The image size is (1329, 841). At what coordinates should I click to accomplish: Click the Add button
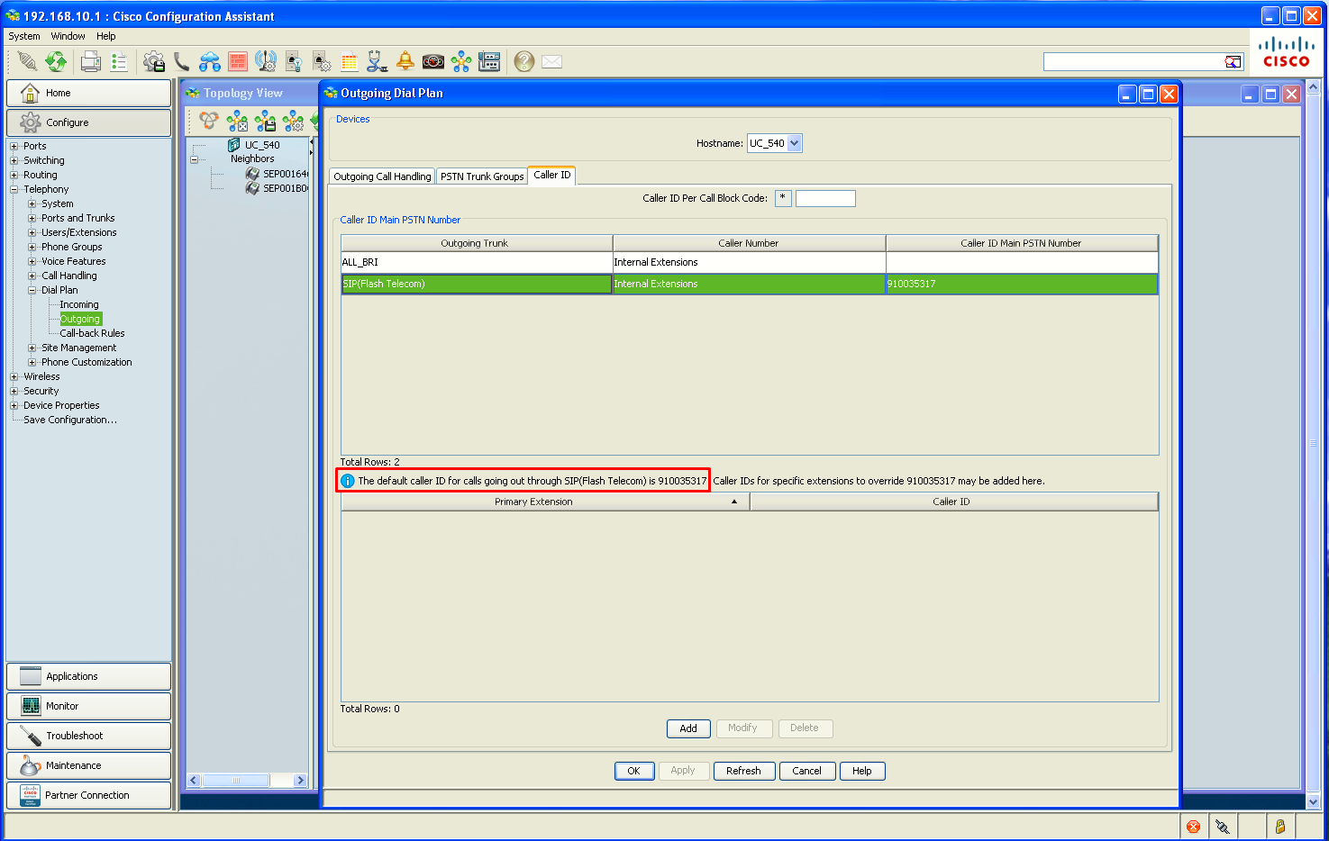[x=688, y=728]
